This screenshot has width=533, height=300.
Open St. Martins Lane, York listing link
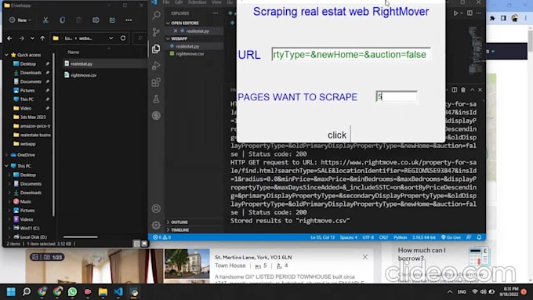[253, 257]
